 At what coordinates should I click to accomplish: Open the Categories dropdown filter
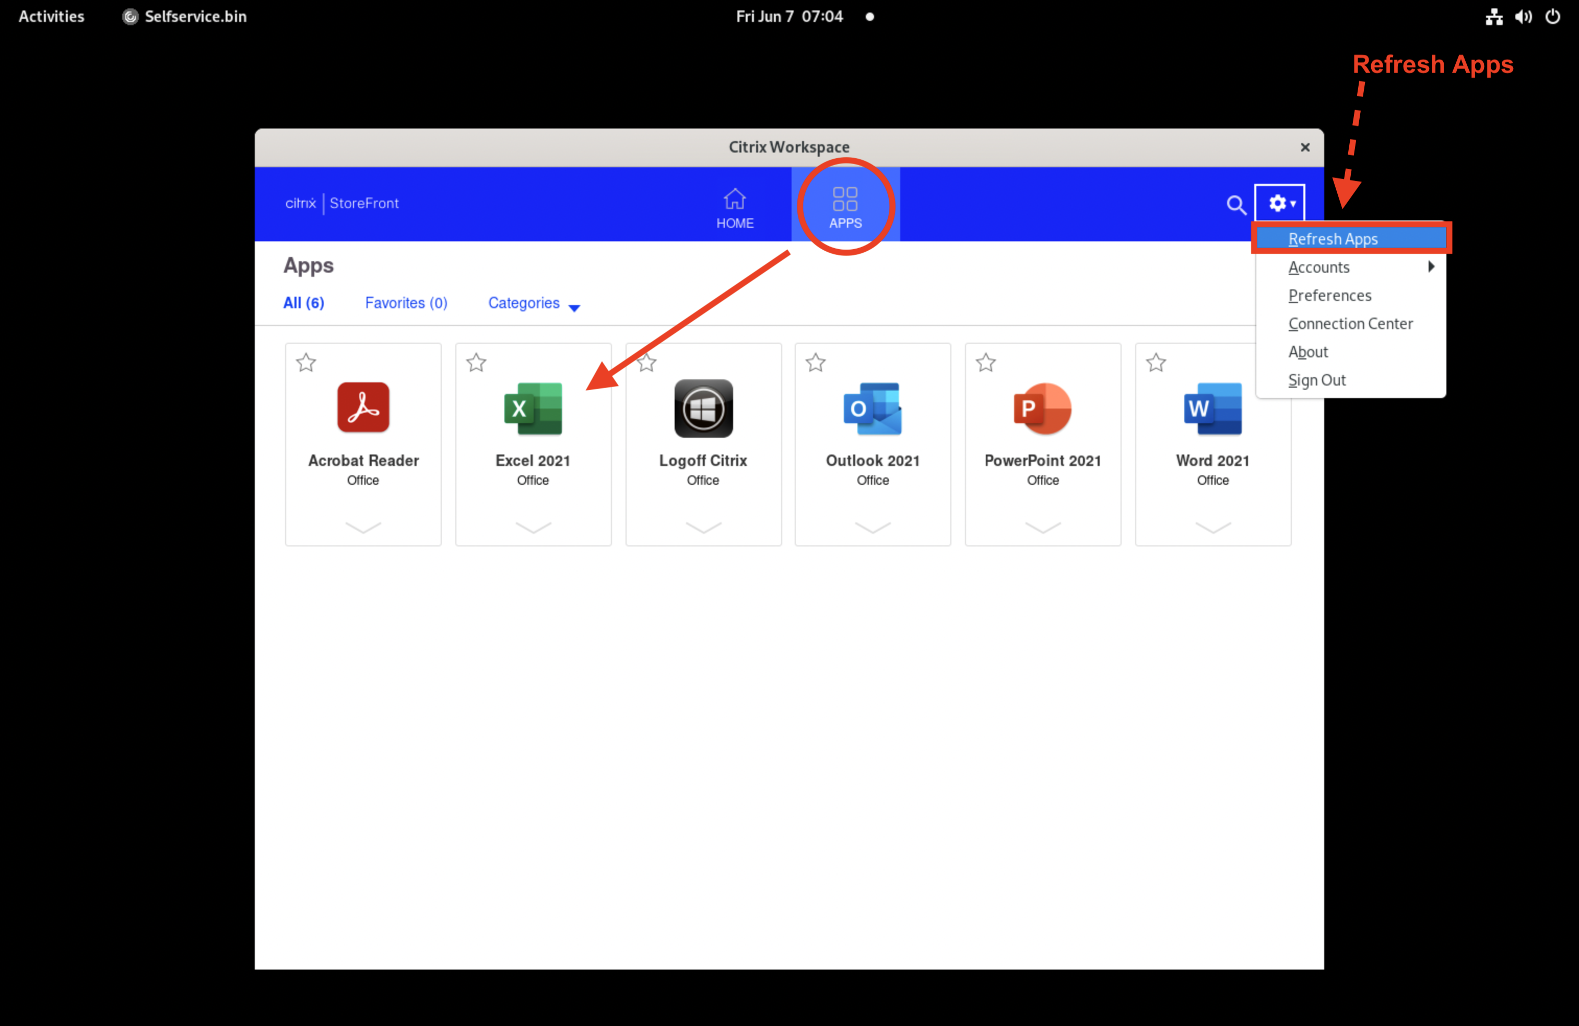[534, 304]
